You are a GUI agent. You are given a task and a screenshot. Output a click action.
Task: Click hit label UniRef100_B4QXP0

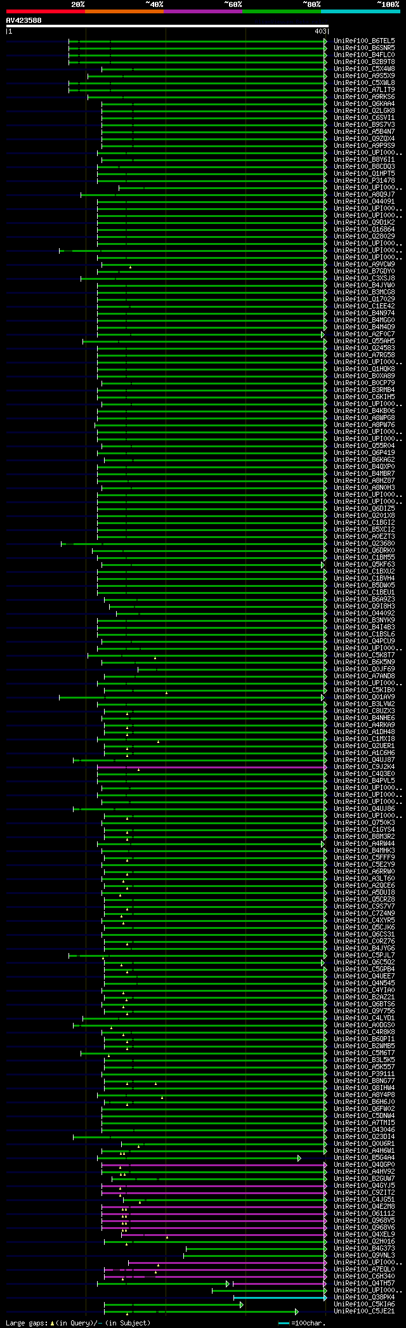click(x=364, y=466)
